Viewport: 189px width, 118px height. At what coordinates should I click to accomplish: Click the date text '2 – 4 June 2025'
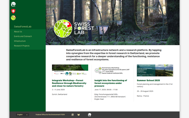58,90
